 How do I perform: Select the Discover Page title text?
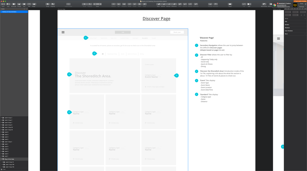click(156, 19)
